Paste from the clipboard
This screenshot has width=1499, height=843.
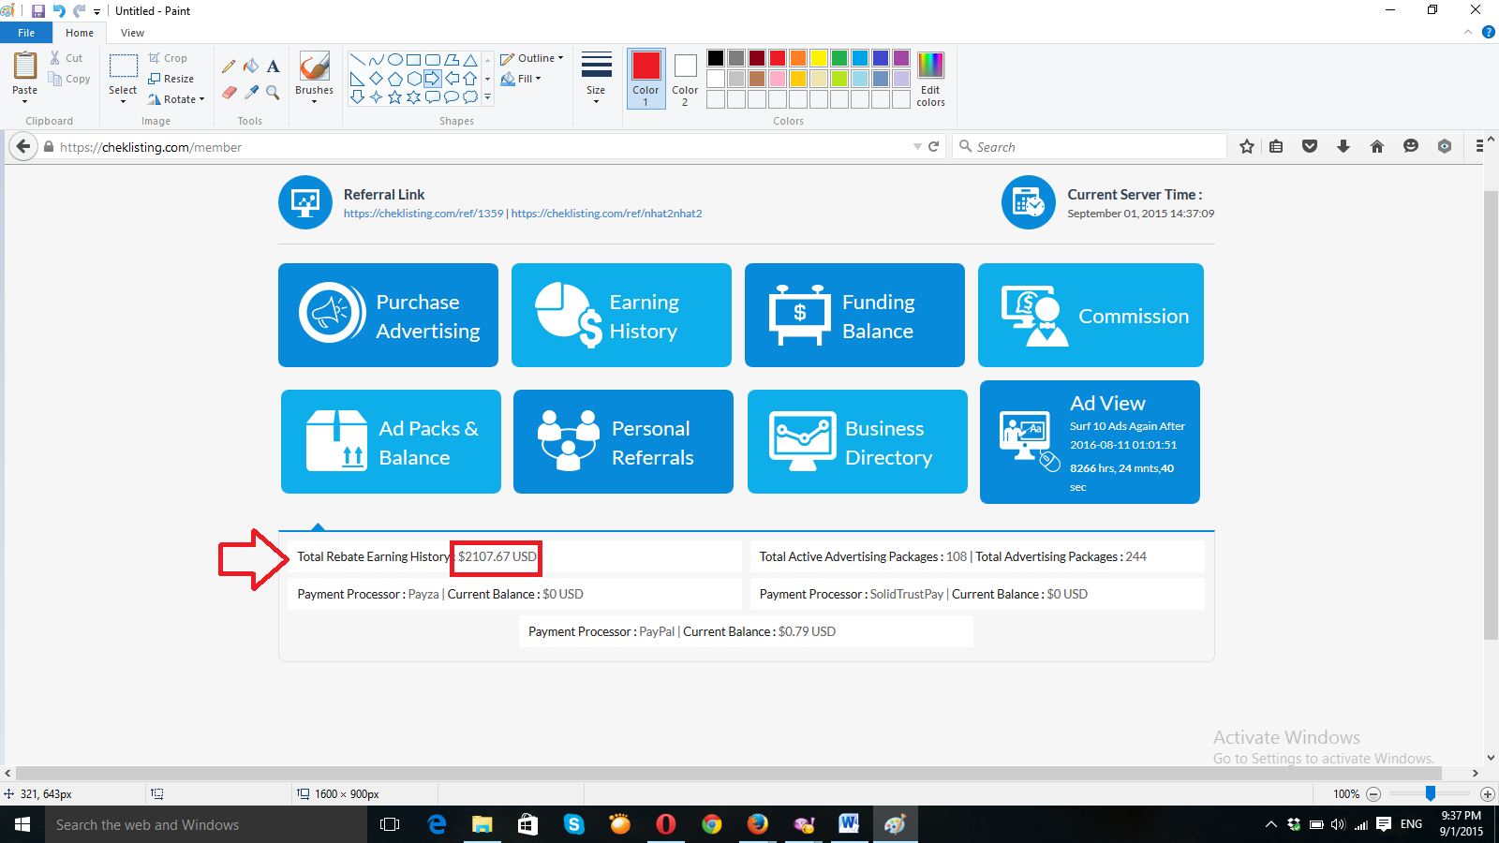point(25,67)
